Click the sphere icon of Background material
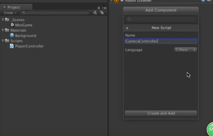The height and width of the screenshot is (136, 213). click(x=12, y=35)
